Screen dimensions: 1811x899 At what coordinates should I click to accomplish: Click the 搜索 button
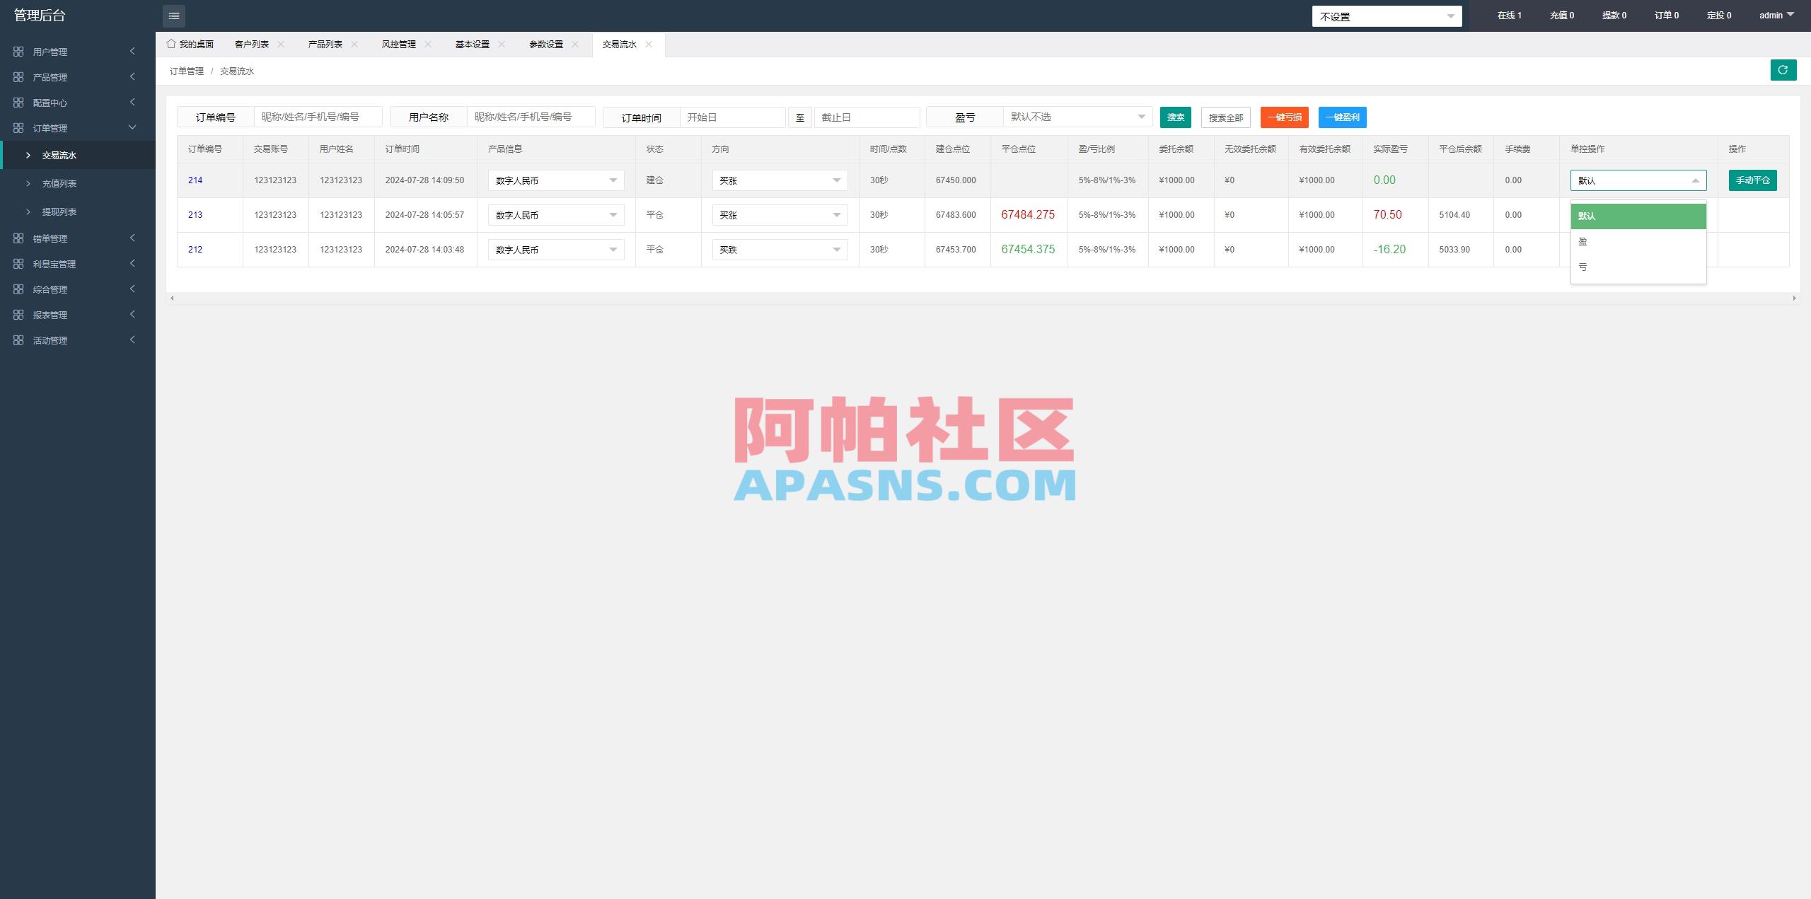[1175, 117]
